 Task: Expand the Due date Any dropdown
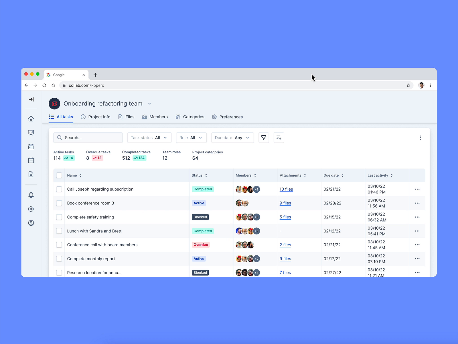(232, 138)
